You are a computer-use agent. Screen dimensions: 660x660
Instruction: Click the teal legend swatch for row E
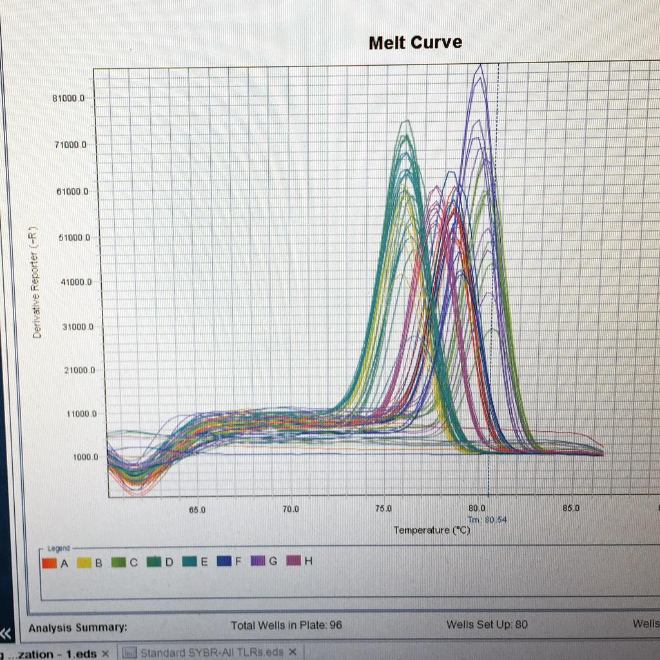pos(189,561)
